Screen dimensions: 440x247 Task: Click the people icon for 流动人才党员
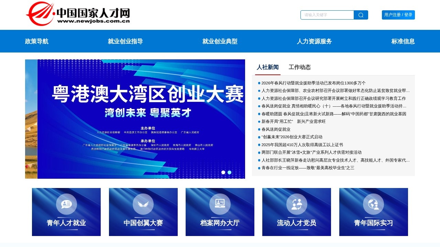coord(296,203)
